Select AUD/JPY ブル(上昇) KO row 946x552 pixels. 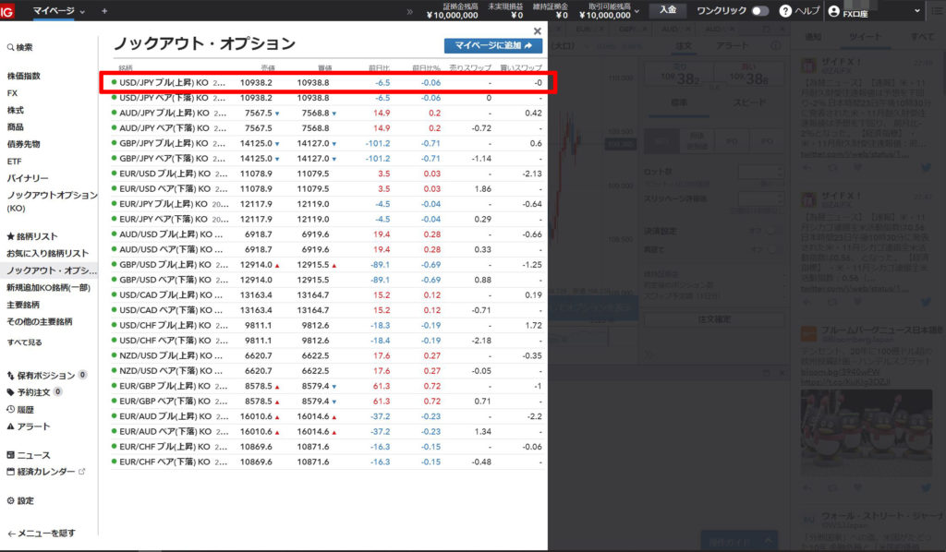[x=327, y=113]
